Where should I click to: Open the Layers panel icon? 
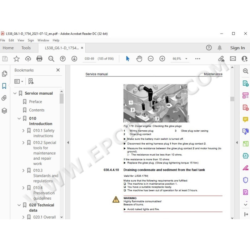(4, 111)
